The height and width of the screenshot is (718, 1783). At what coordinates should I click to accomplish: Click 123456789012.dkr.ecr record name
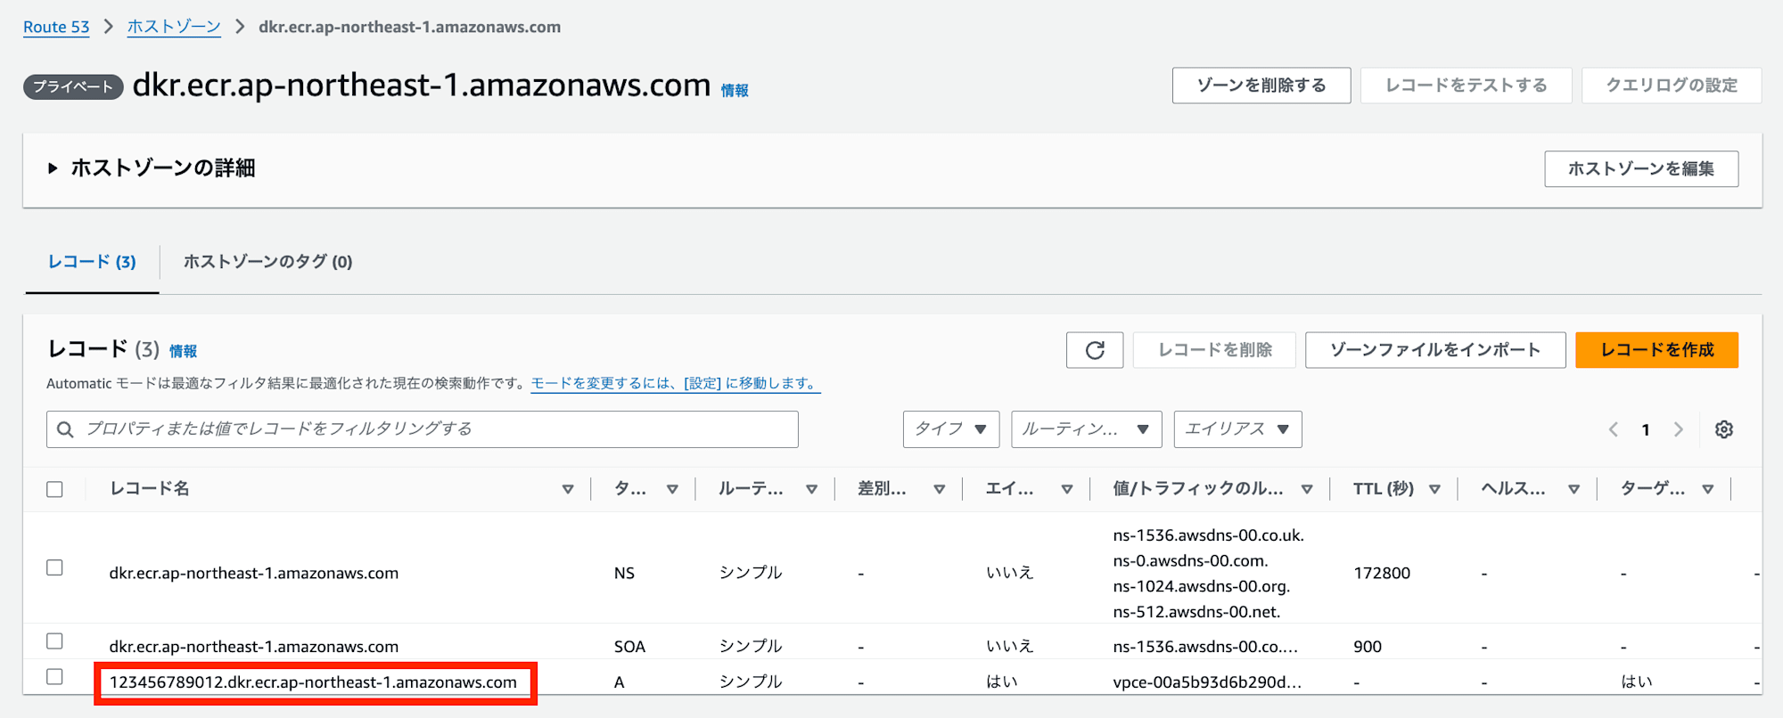(313, 682)
